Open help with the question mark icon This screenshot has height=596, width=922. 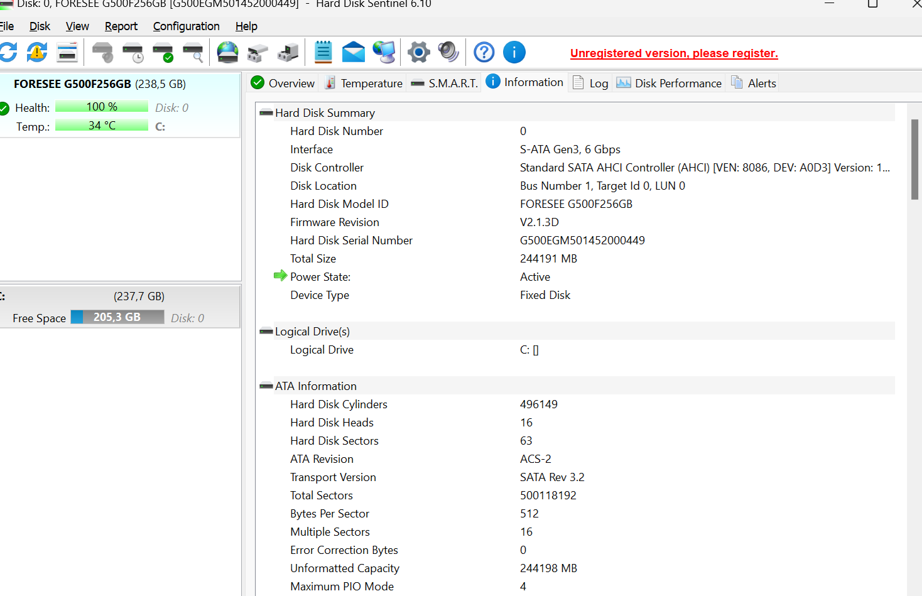pyautogui.click(x=484, y=52)
